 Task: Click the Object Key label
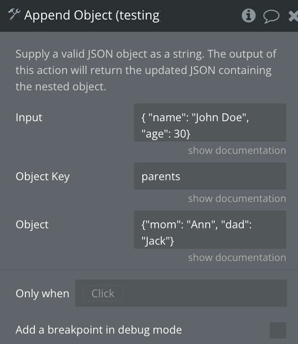pyautogui.click(x=43, y=177)
